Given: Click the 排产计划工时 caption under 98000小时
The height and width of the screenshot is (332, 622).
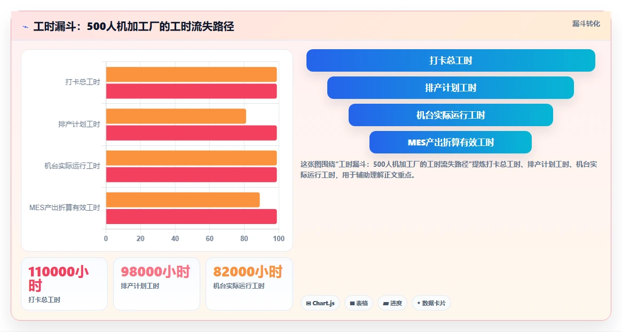Looking at the screenshot, I should pyautogui.click(x=140, y=286).
